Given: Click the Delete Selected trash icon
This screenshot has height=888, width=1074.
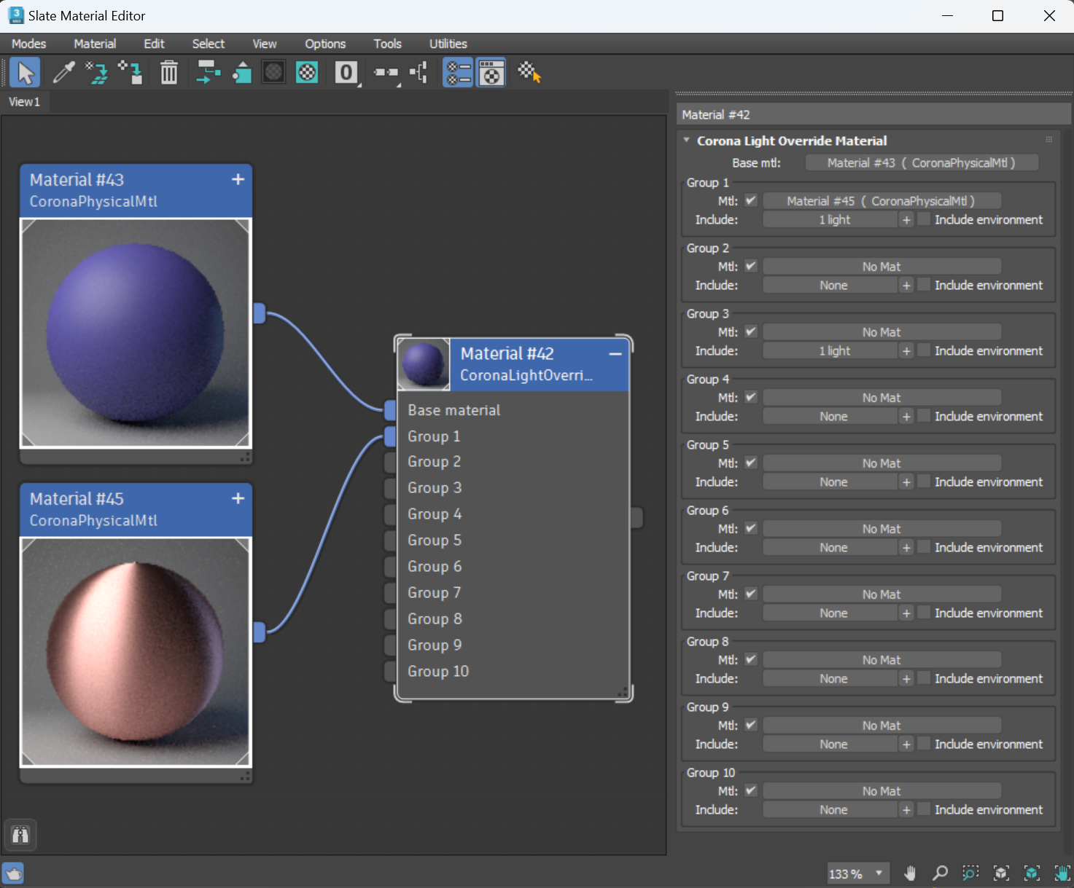Looking at the screenshot, I should 169,73.
